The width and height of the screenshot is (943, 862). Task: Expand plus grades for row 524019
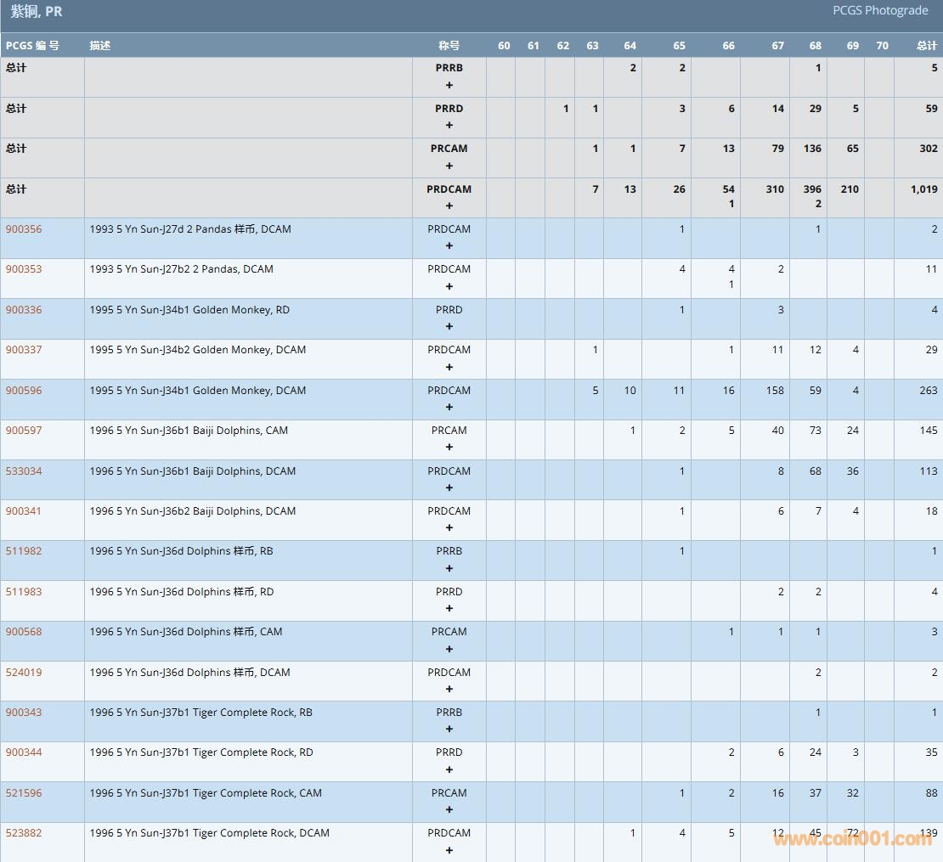tap(449, 689)
